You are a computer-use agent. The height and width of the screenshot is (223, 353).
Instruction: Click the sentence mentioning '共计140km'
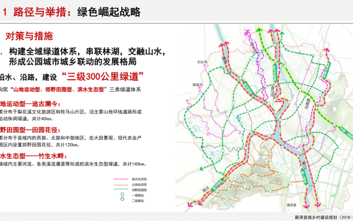[74, 164]
